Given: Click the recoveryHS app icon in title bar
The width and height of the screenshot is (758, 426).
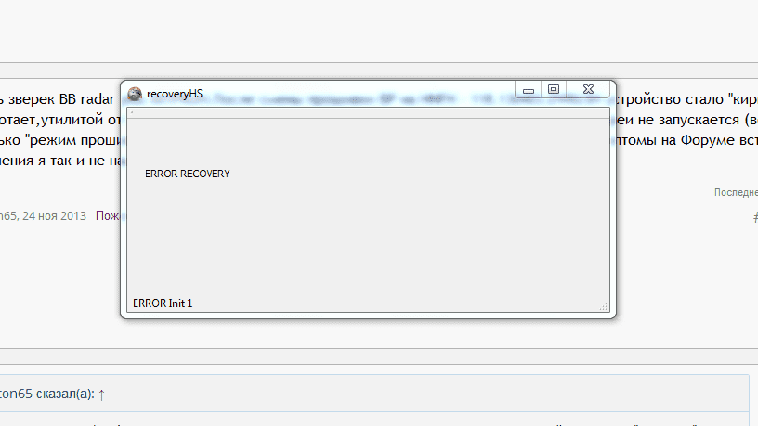Looking at the screenshot, I should [135, 94].
